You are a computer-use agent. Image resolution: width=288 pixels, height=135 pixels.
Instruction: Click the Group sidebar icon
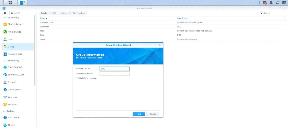tap(5, 47)
